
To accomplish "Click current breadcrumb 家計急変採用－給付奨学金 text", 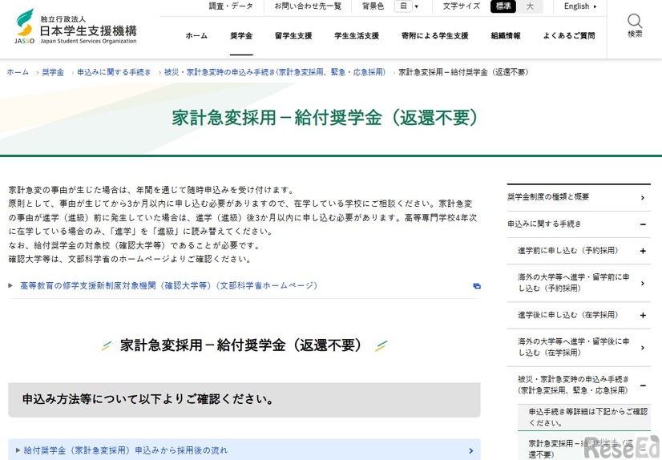I will tap(463, 72).
